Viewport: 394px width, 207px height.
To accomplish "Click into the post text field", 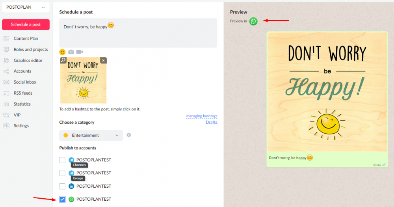I will coord(138,33).
